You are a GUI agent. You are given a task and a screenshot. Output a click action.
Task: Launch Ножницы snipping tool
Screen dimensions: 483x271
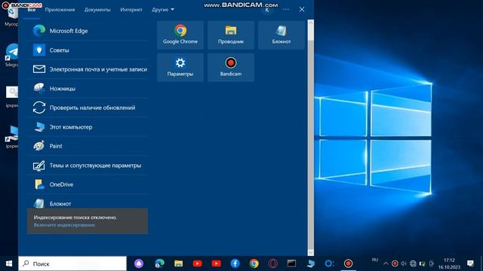[x=88, y=89]
